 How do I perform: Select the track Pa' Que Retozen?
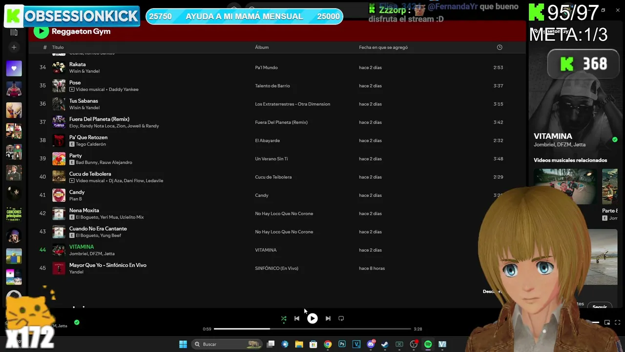point(88,137)
